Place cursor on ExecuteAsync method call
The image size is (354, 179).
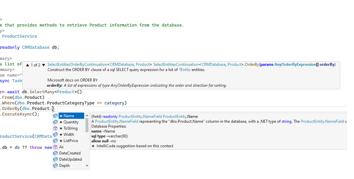(20, 114)
